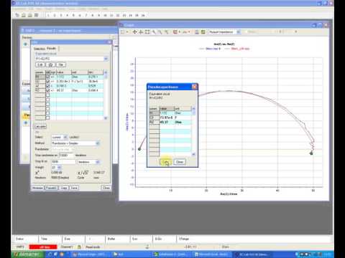Image resolution: width=345 pixels, height=258 pixels.
Task: Pick the rectangle zoom box tool in Graph toolbar
Action: coord(147,32)
